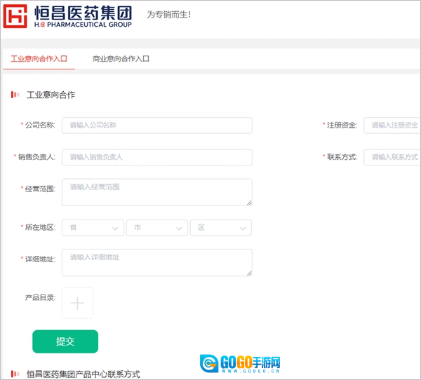Click into the 销售负责人 text field
The height and width of the screenshot is (380, 421).
[156, 157]
